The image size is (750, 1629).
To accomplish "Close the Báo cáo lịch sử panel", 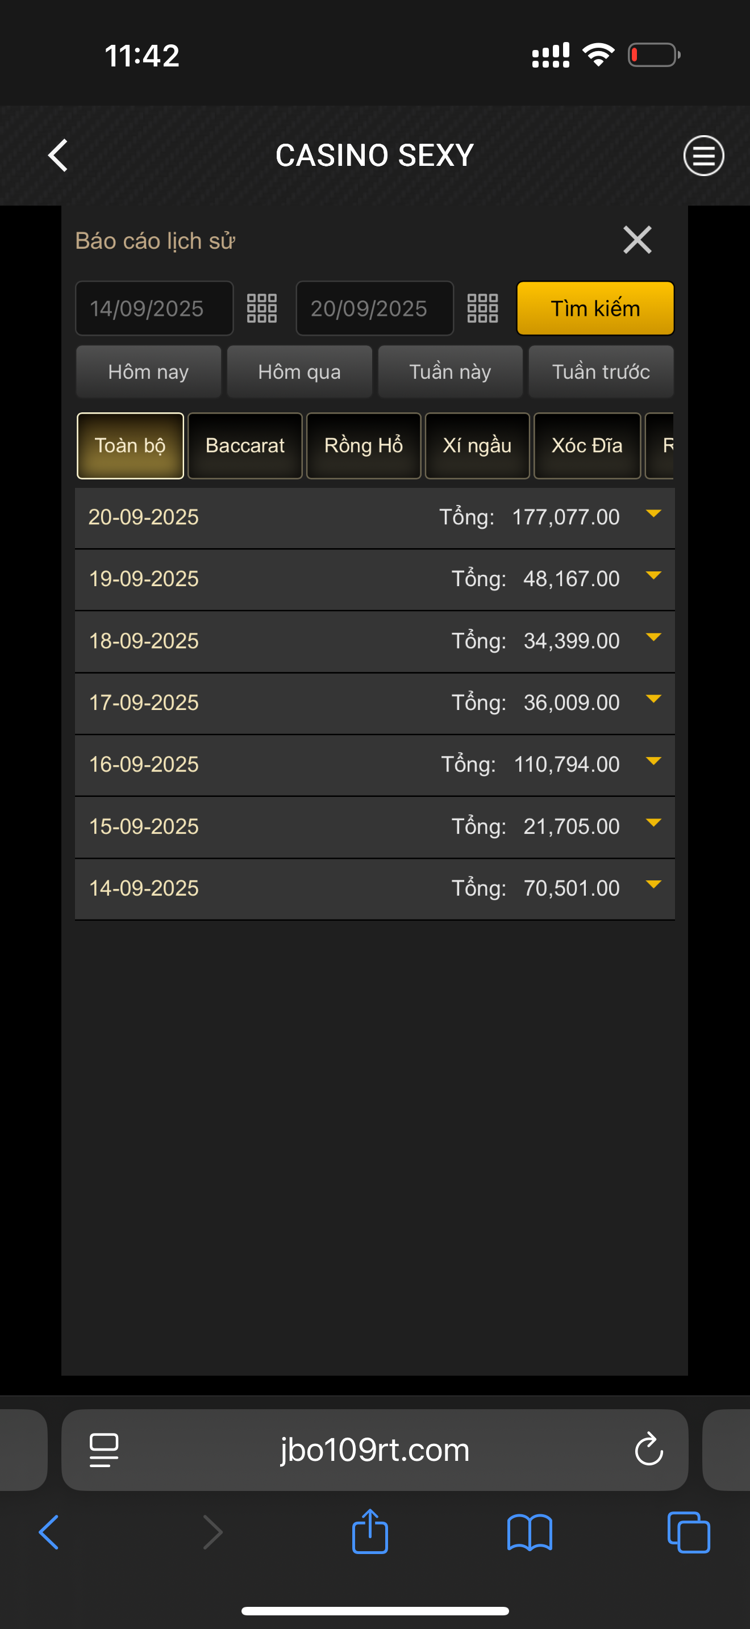I will (637, 240).
